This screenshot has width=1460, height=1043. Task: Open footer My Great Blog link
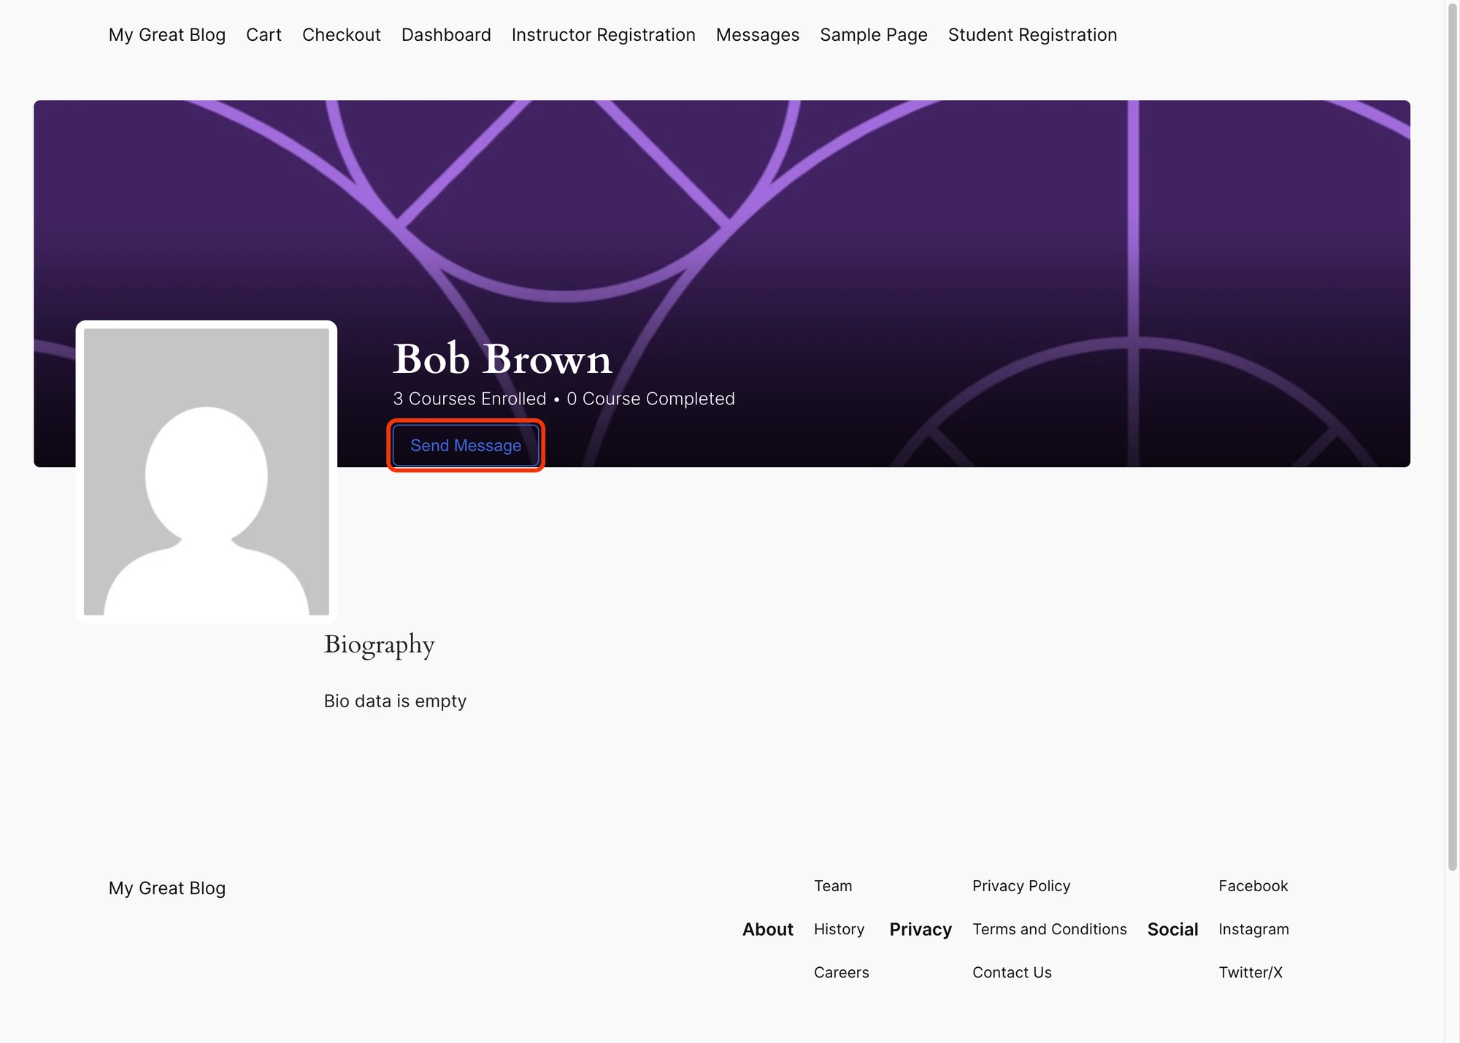[x=167, y=888]
